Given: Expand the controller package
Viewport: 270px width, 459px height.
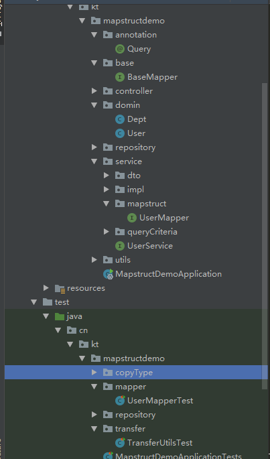Looking at the screenshot, I should pyautogui.click(x=94, y=91).
